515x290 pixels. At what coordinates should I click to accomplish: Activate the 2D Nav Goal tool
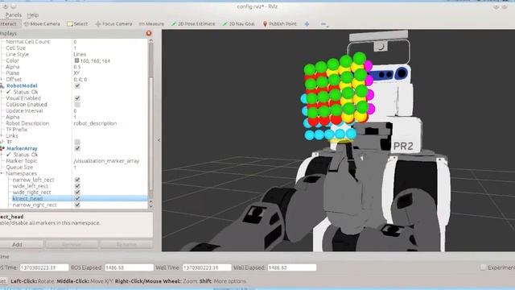pos(238,24)
